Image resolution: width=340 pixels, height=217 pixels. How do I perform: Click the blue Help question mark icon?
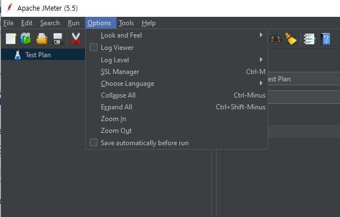(x=325, y=39)
